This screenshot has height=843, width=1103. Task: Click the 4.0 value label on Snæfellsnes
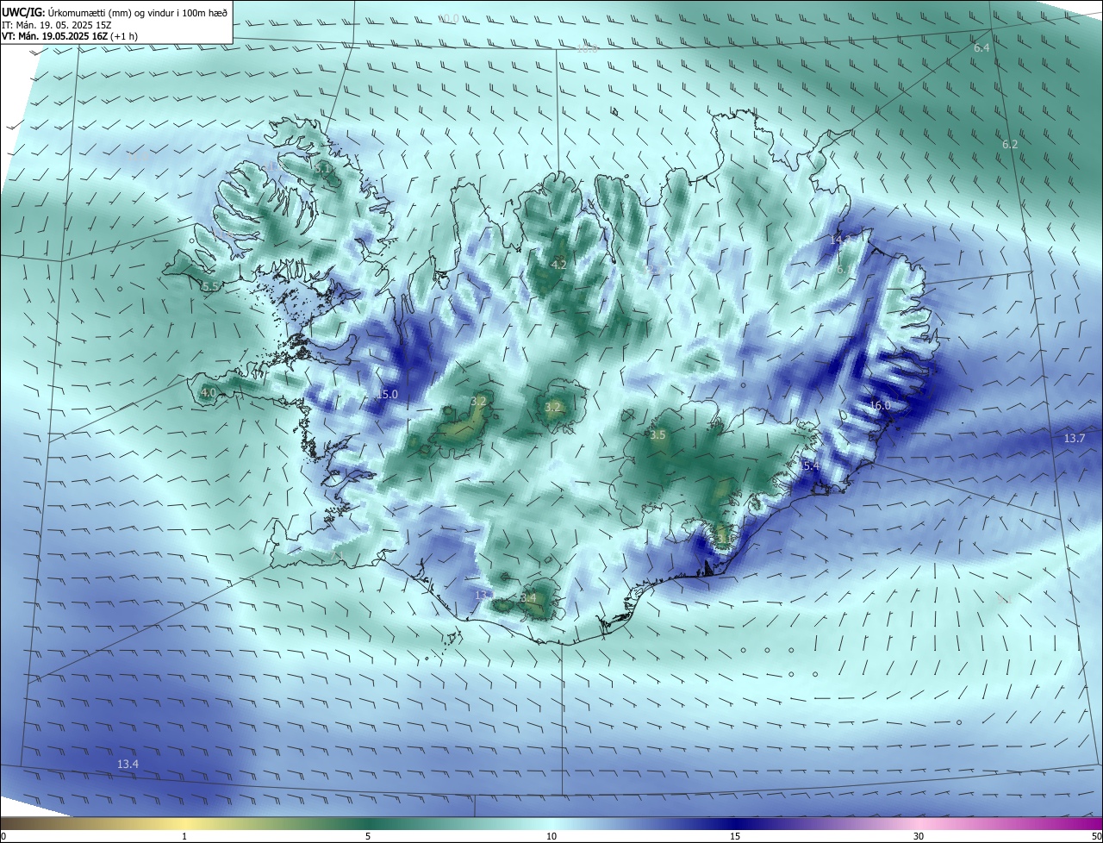[208, 393]
